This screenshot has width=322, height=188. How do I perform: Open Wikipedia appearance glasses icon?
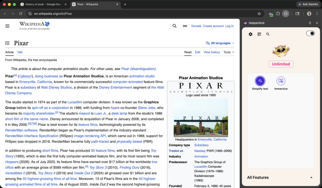(x=185, y=26)
